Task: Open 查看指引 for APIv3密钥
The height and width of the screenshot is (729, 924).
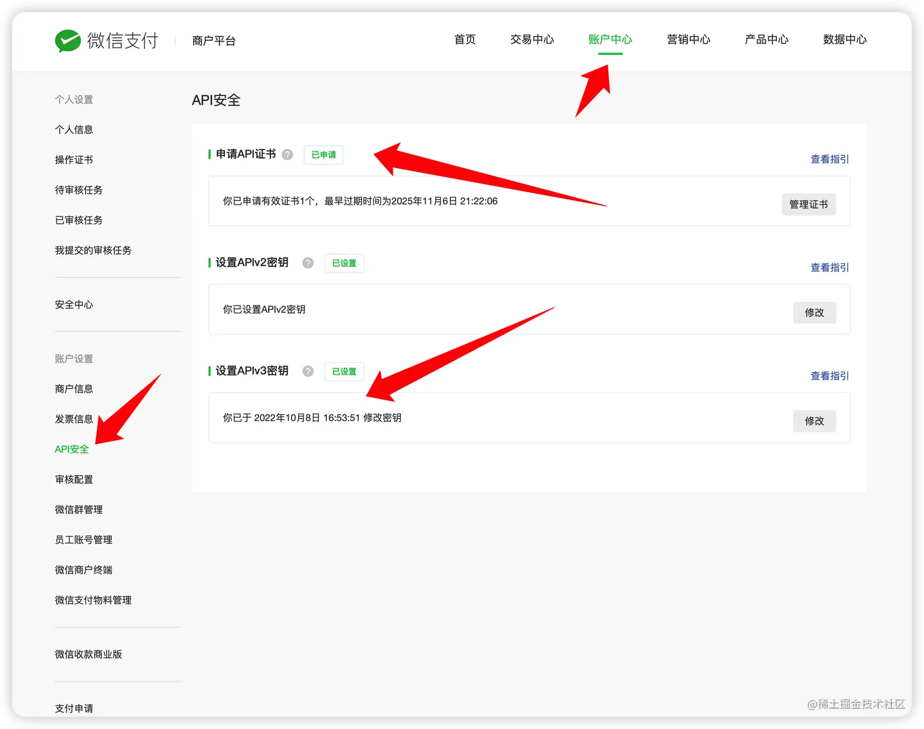Action: 830,376
